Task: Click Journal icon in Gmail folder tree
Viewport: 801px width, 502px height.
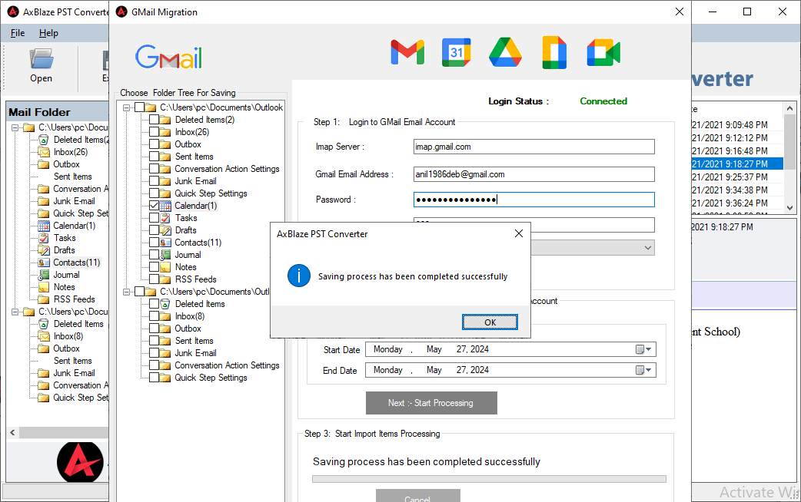Action: (165, 255)
